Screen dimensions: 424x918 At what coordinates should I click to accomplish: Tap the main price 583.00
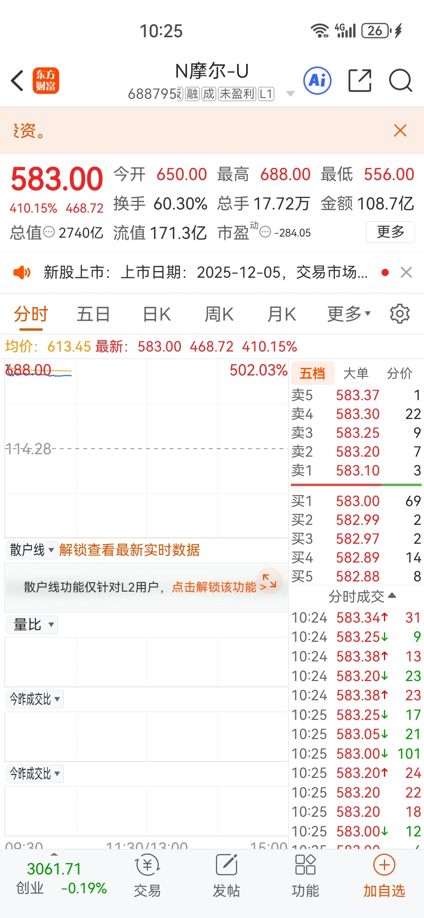(x=57, y=179)
